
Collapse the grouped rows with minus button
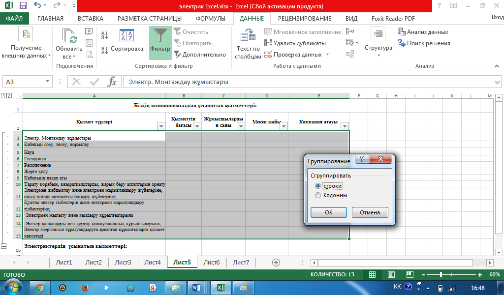pos(4,246)
